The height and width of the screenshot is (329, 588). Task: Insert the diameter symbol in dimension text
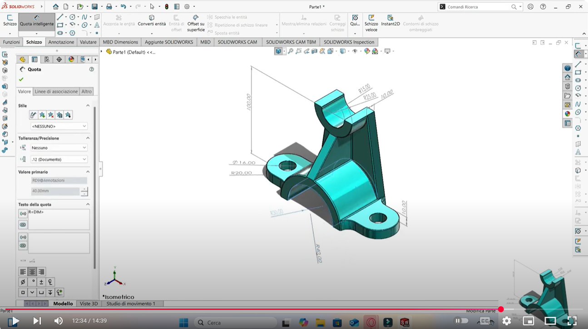(x=23, y=282)
